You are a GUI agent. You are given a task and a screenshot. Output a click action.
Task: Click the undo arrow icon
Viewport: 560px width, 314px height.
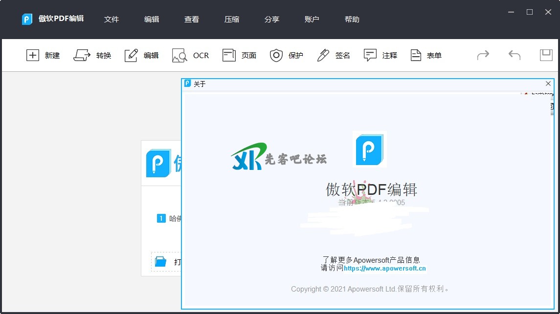(x=515, y=55)
